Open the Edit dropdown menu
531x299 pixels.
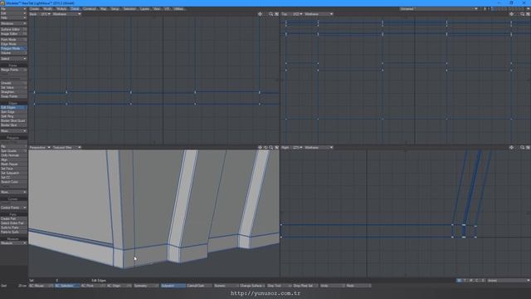13,13
